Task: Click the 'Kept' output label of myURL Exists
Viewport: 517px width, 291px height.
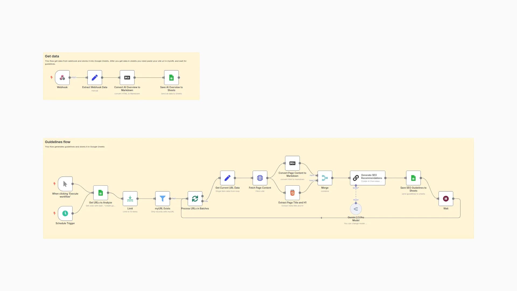Action: click(x=174, y=199)
